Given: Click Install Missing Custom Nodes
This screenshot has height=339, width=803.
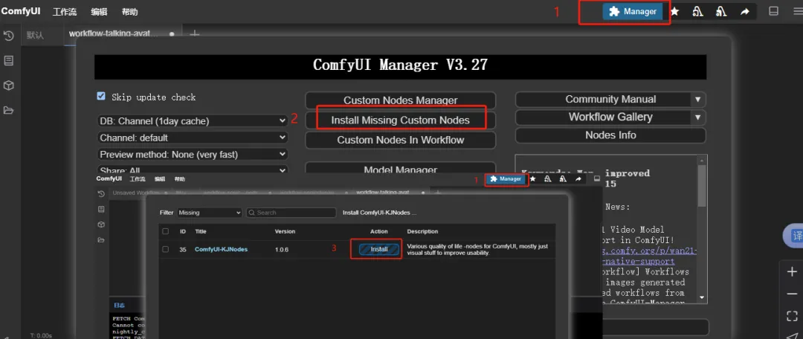Looking at the screenshot, I should tap(401, 120).
